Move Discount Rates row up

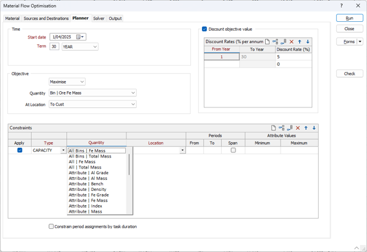[x=299, y=42]
